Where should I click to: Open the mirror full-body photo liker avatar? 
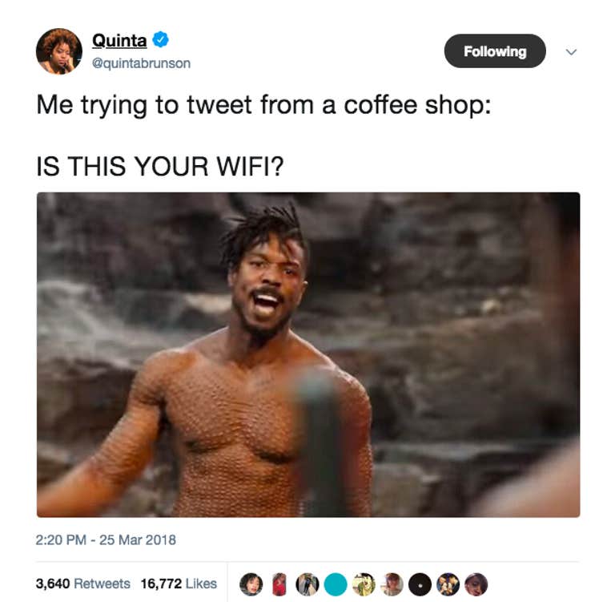coord(307,584)
